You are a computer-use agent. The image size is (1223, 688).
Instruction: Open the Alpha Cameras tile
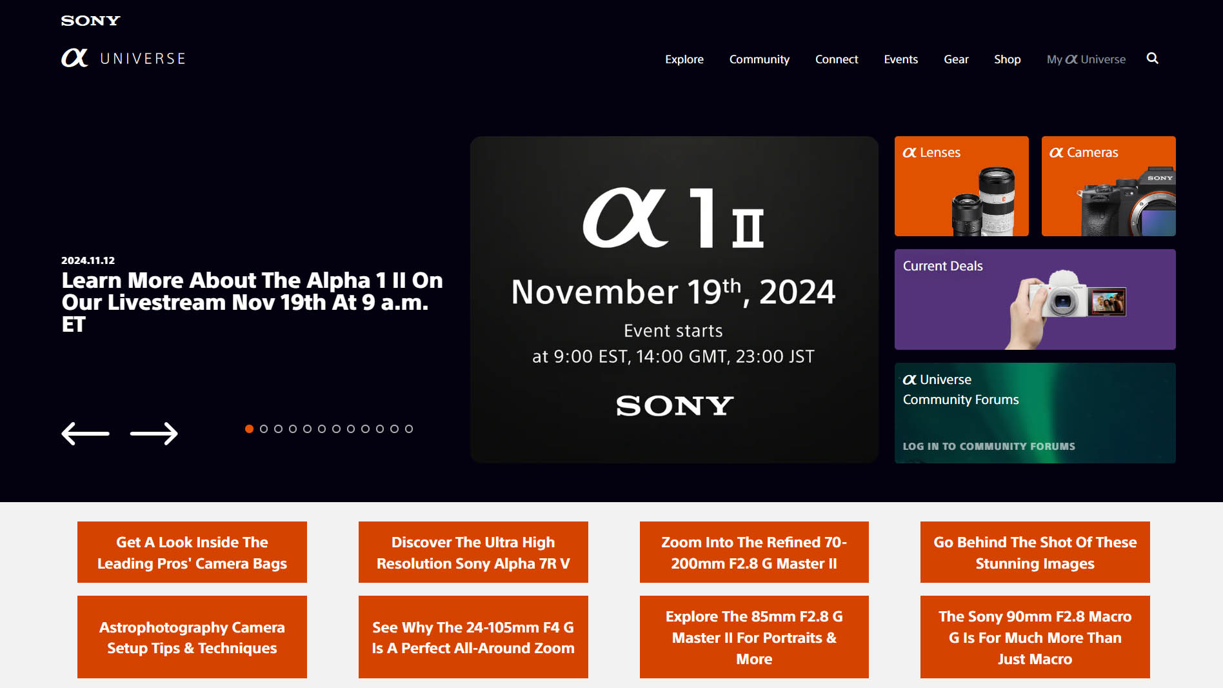point(1108,186)
